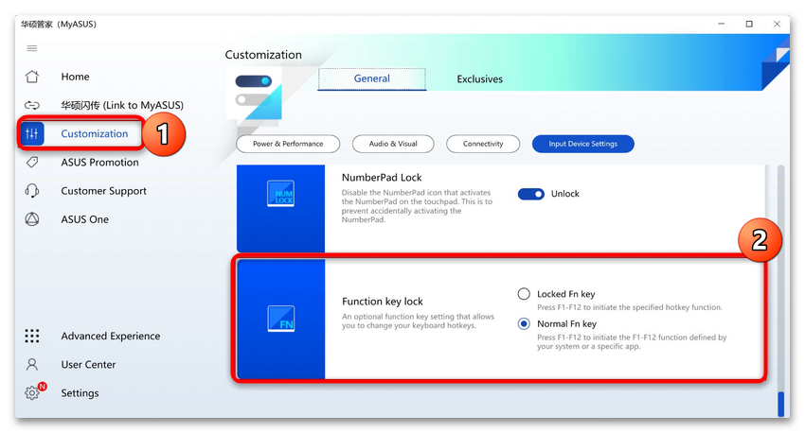Select Locked Fn key radio button
805x433 pixels.
524,294
